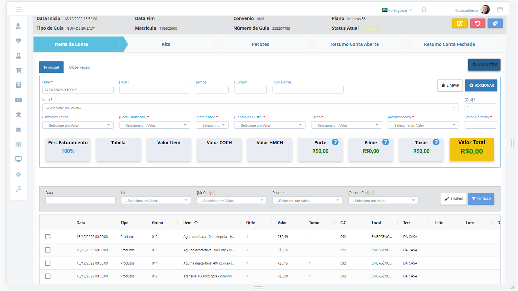Click the NOVO ITEM button
The width and height of the screenshot is (518, 291).
pos(484,65)
